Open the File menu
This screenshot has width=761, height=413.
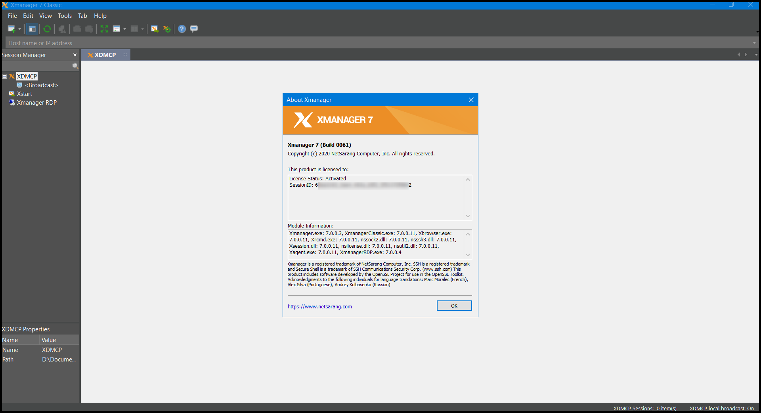click(12, 16)
